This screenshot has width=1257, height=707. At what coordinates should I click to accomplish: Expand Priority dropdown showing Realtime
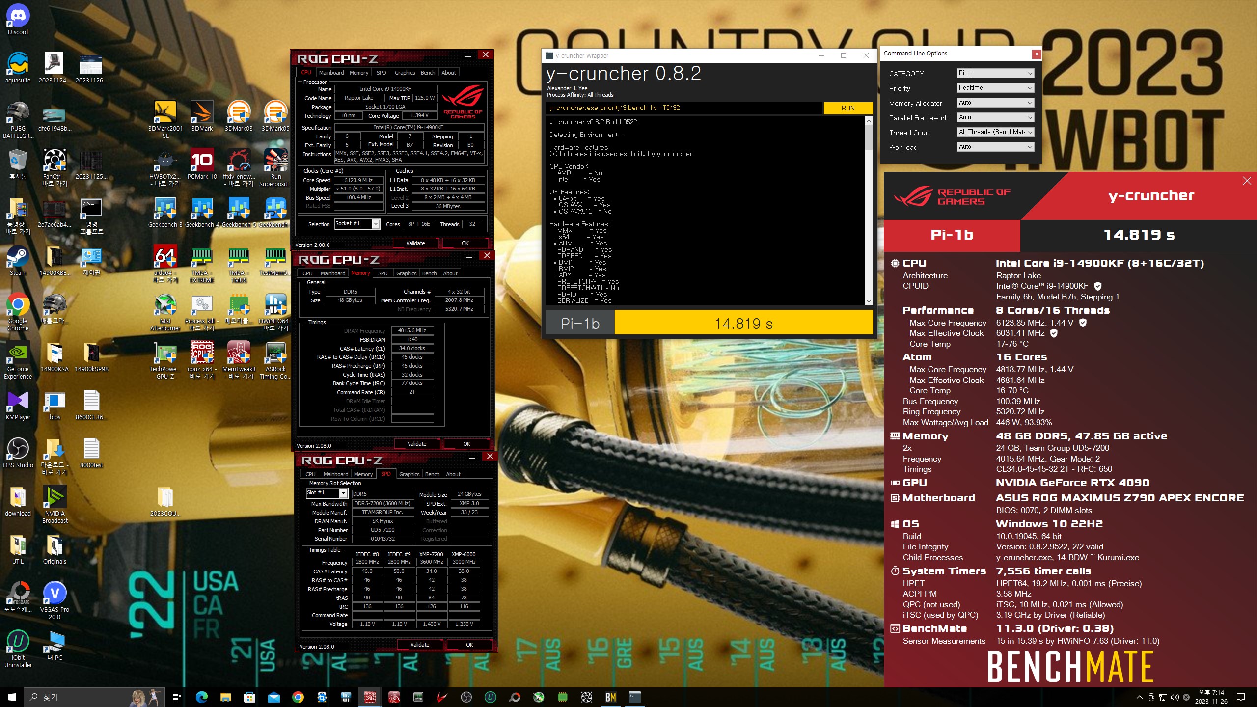[x=995, y=88]
